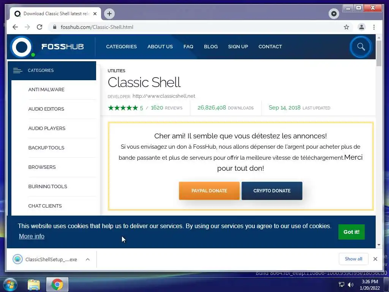Viewport: 389px width, 292px height.
Task: Open the Chrome profile avatar icon
Action: (362, 27)
